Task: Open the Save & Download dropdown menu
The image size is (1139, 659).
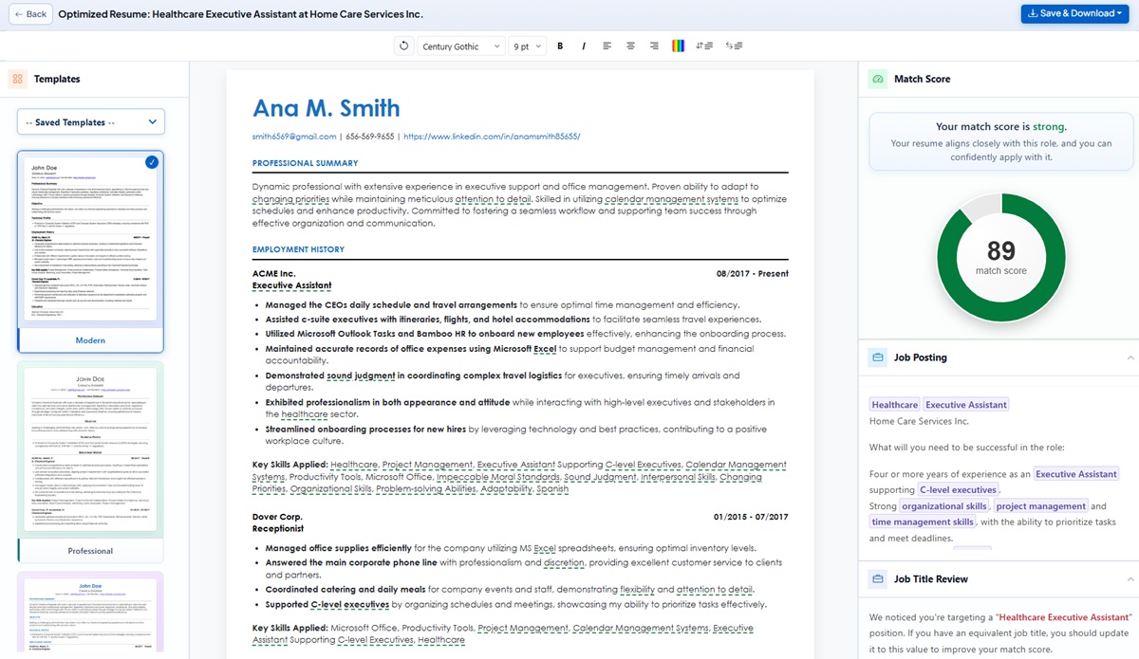Action: pos(1074,13)
